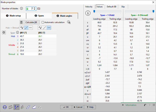
Task: Toggle the velocity triangle vector icon
Action: click(16, 107)
